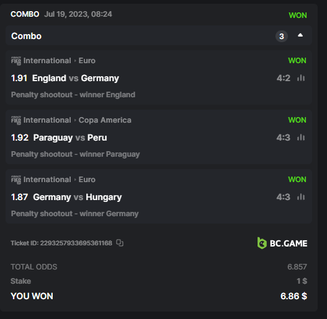Open stats icon for Paraguay vs Peru
This screenshot has height=319, width=327.
[x=301, y=138]
